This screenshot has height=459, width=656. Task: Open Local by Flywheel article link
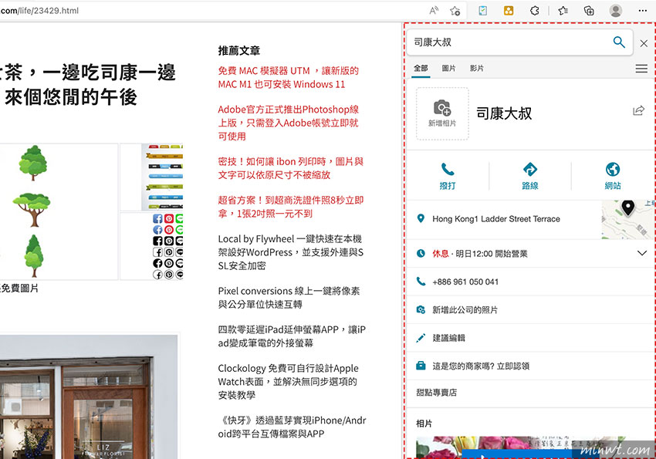coord(291,252)
